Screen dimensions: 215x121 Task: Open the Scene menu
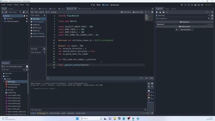[3, 5]
